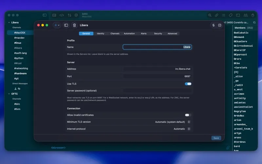This screenshot has height=164, width=262.
Task: Click the code brackets icon in main toolbar
Action: (62, 15)
